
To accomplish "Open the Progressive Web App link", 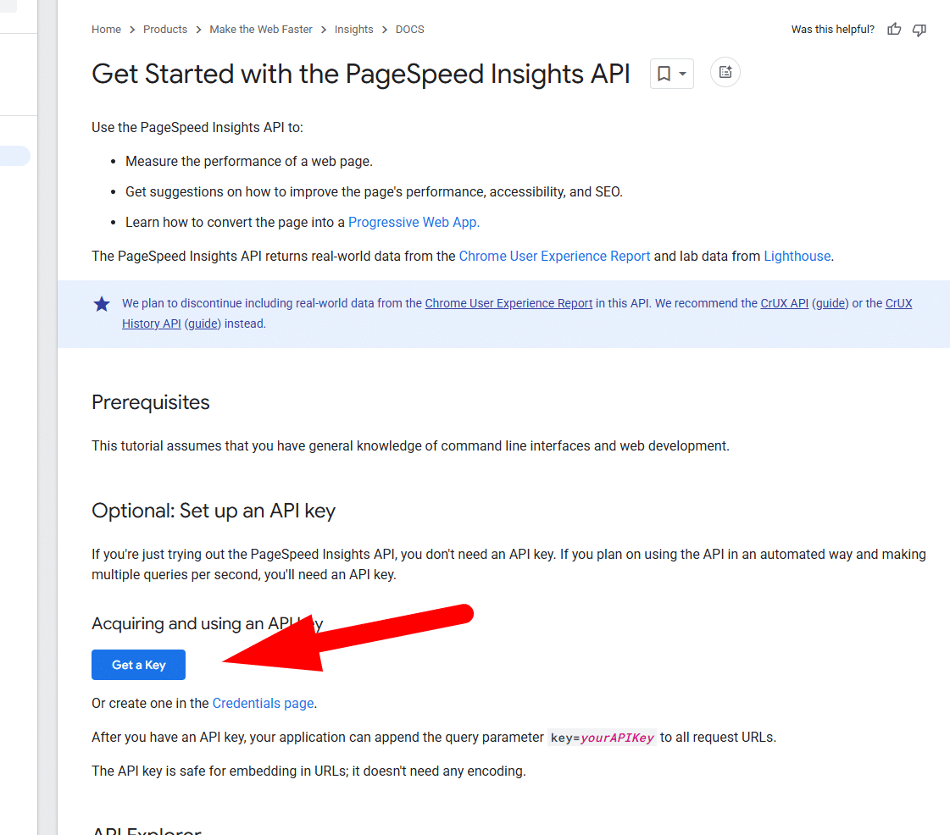I will (x=414, y=222).
